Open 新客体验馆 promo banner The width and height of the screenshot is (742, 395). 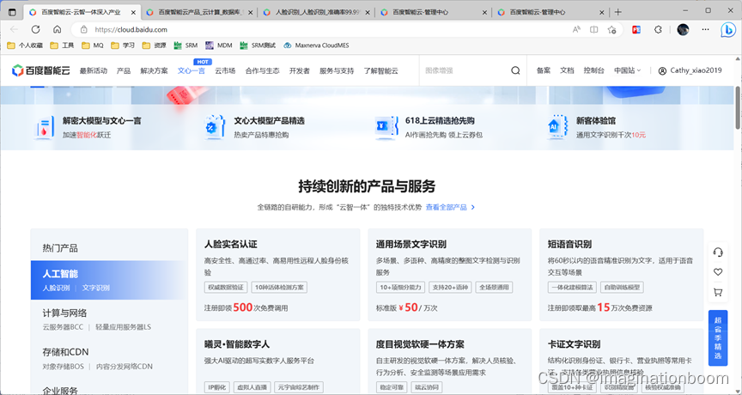tap(596, 127)
